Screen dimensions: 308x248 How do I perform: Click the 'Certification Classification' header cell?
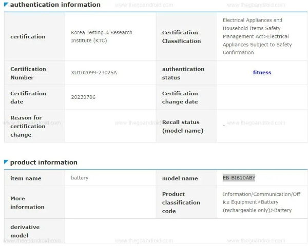186,37
